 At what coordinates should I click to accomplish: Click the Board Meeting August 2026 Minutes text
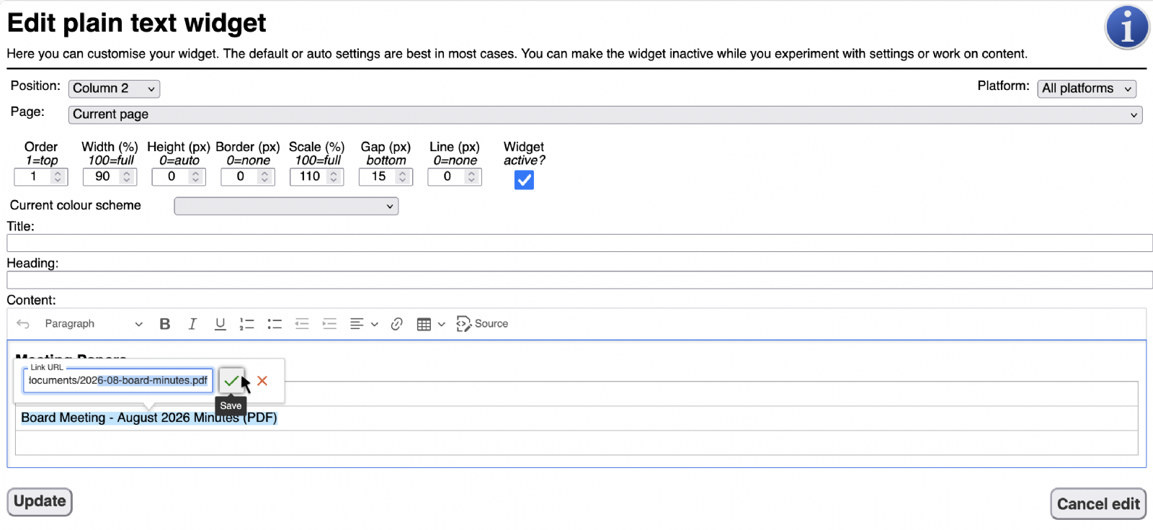149,418
